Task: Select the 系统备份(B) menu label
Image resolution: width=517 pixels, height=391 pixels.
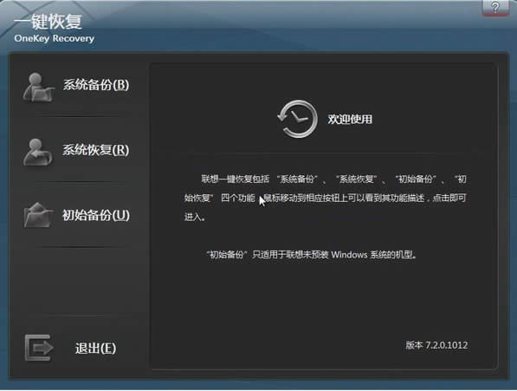Action: [96, 85]
